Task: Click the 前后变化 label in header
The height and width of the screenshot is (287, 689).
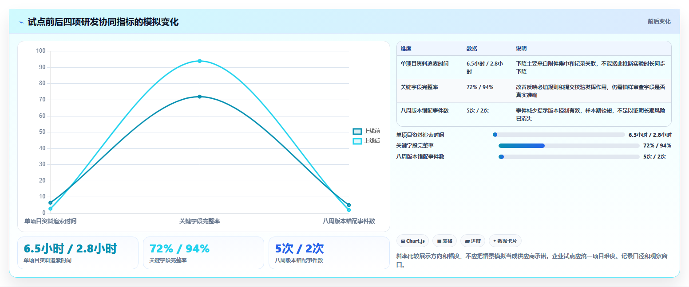Action: [x=659, y=21]
